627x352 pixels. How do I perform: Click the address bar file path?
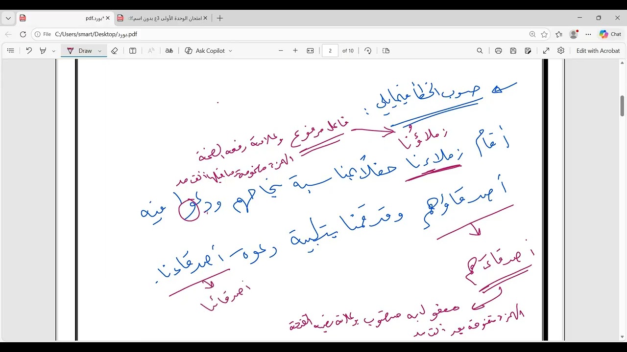(x=96, y=34)
